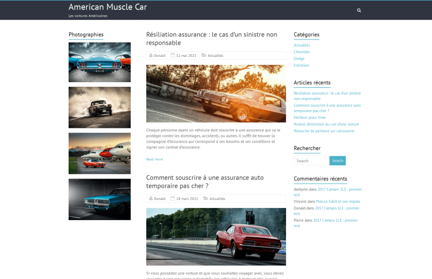Click the blue Search button
Viewport: 432px width, 279px height.
pos(337,161)
